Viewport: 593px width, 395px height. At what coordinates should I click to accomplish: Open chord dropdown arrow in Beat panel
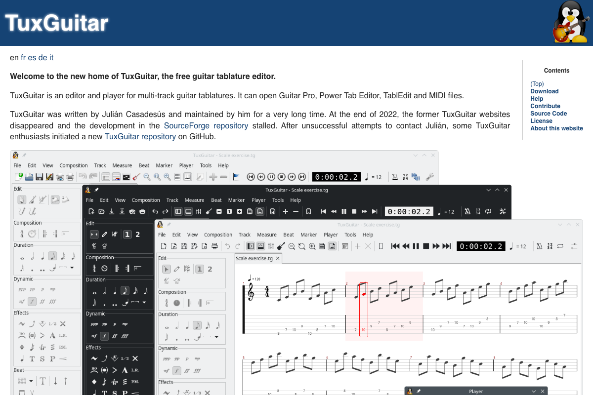31,381
